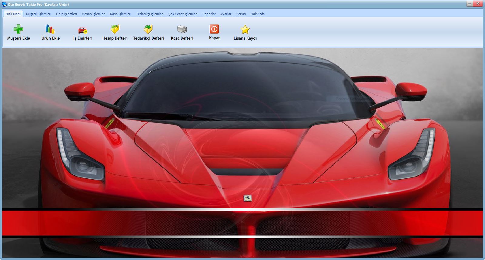Open the Kasa İşlemleri tab
Screen dimensions: 485x260
click(120, 14)
